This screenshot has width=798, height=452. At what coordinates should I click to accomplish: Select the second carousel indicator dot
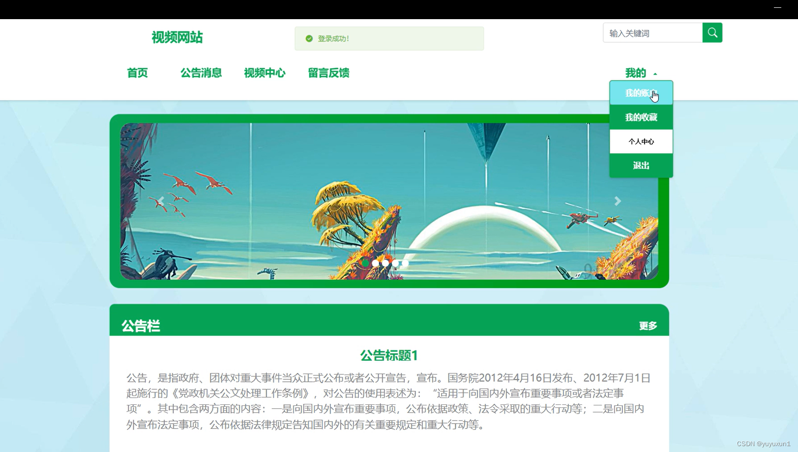[376, 263]
